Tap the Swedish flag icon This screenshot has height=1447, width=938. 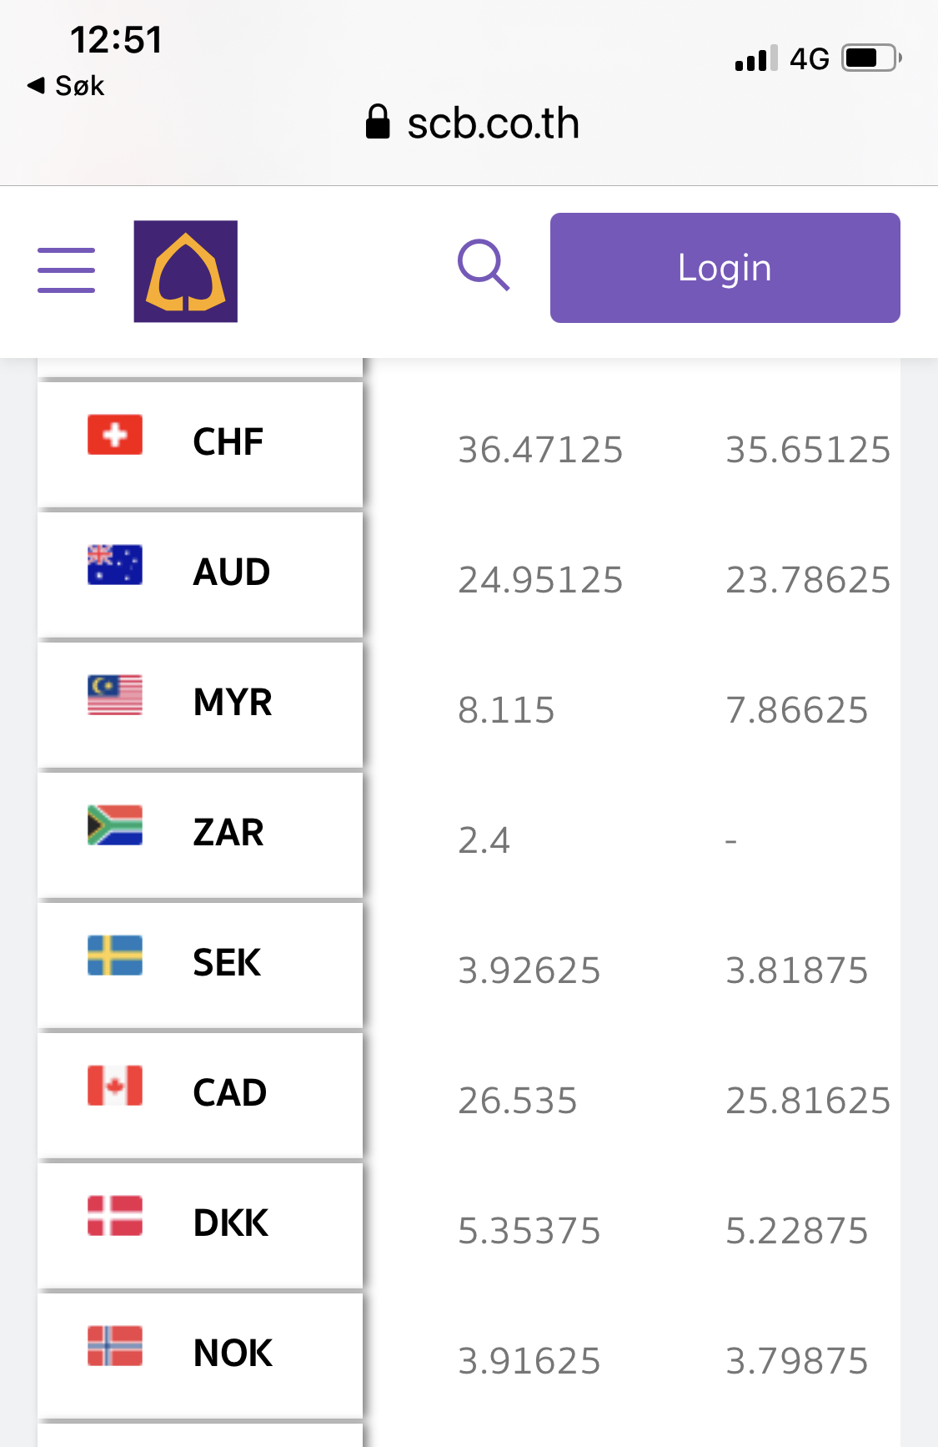(x=115, y=955)
